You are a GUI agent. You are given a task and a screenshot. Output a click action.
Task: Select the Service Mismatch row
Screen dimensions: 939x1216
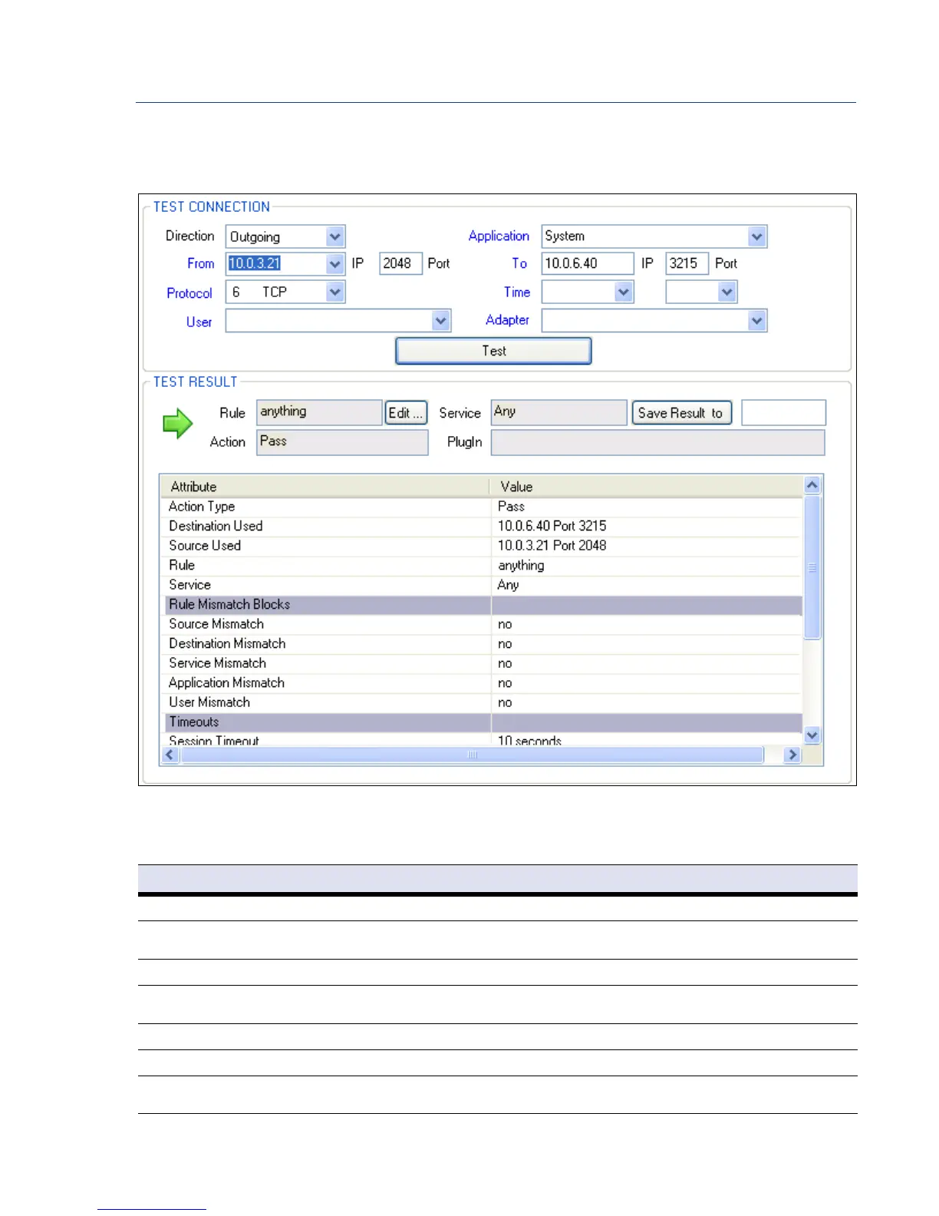click(482, 663)
